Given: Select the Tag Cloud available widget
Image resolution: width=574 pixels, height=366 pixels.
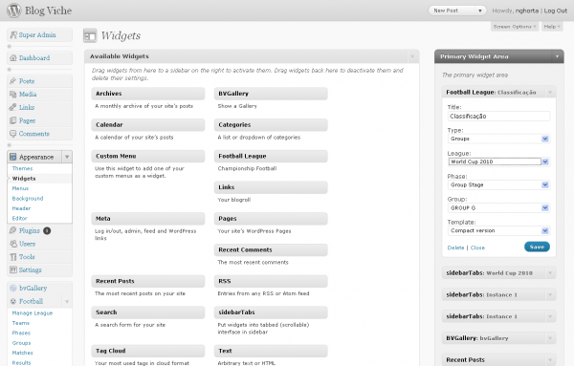Looking at the screenshot, I should [x=148, y=351].
